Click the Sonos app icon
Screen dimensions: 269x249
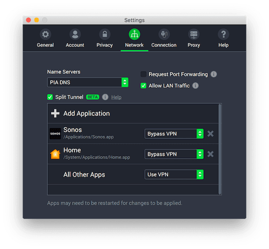pyautogui.click(x=55, y=133)
